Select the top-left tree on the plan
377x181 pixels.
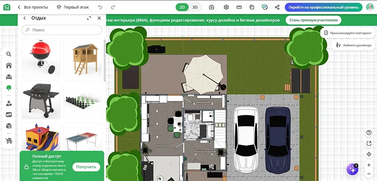[x=127, y=48]
